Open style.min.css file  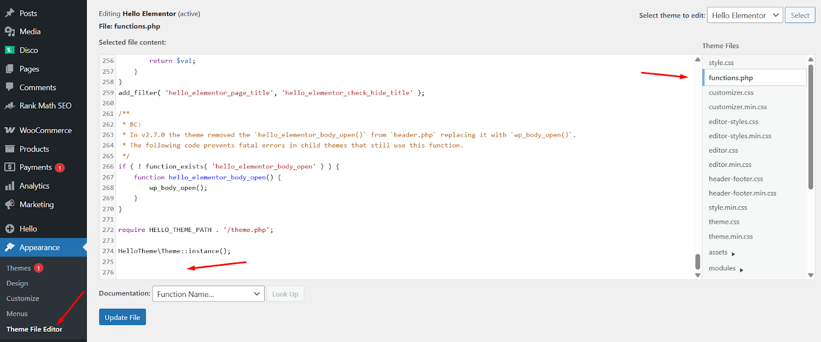(728, 208)
